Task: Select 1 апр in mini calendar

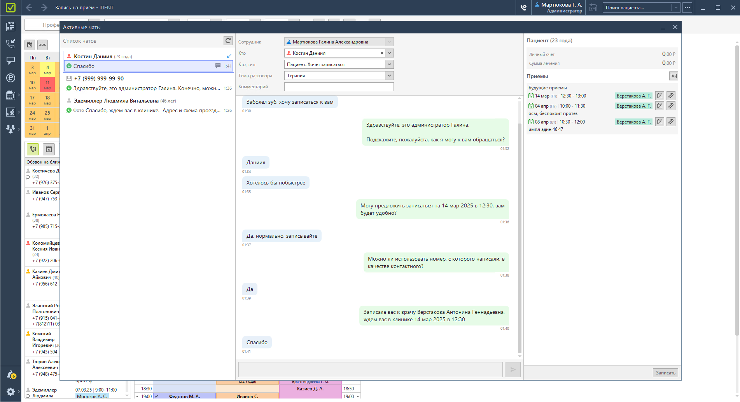Action: pyautogui.click(x=47, y=130)
